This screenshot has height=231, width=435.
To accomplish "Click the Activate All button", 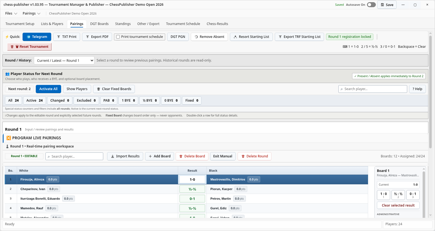I will 48,89.
